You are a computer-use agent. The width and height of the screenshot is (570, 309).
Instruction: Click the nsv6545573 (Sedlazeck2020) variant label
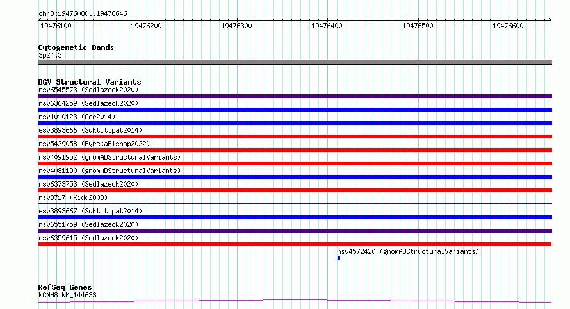coord(88,90)
